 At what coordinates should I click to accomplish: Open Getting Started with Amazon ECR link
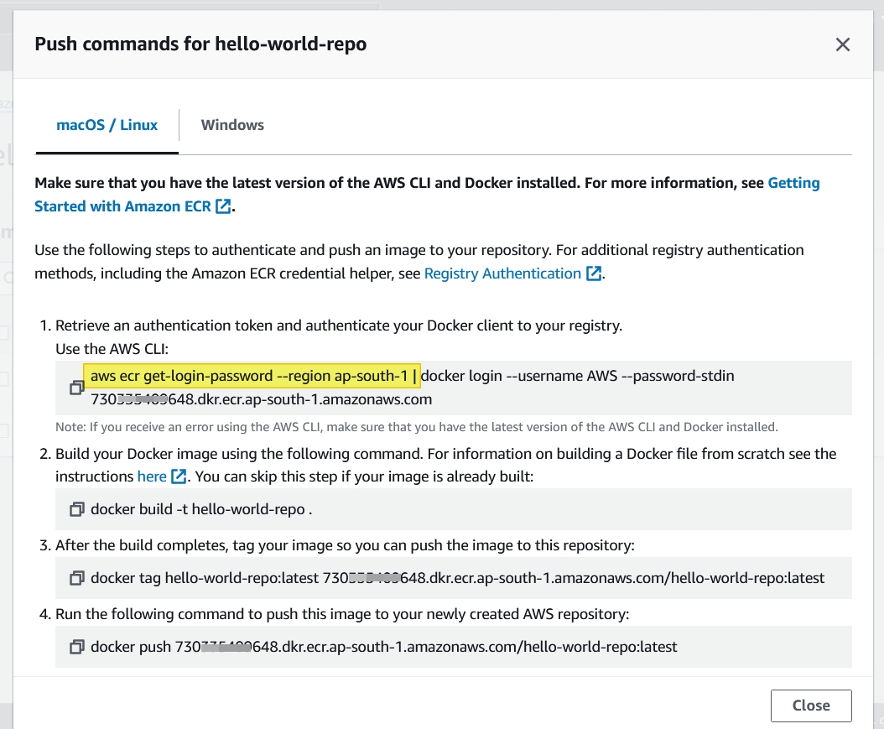(427, 195)
